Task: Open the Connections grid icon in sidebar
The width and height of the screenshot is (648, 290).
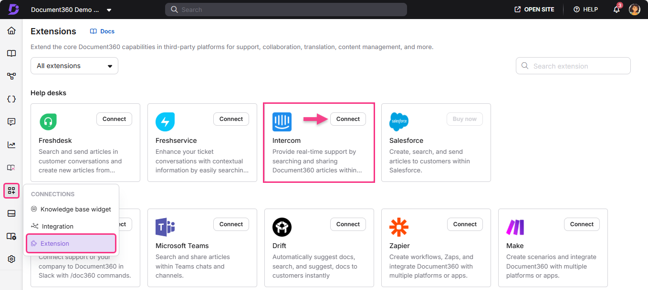Action: pos(11,190)
